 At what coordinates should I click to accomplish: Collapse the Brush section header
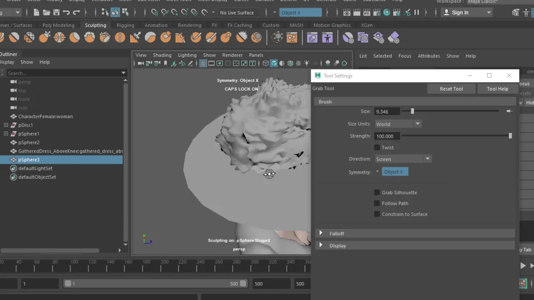[x=414, y=102]
